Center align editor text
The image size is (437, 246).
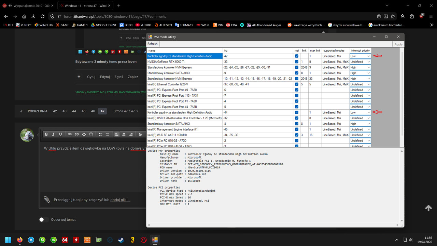[124, 134]
